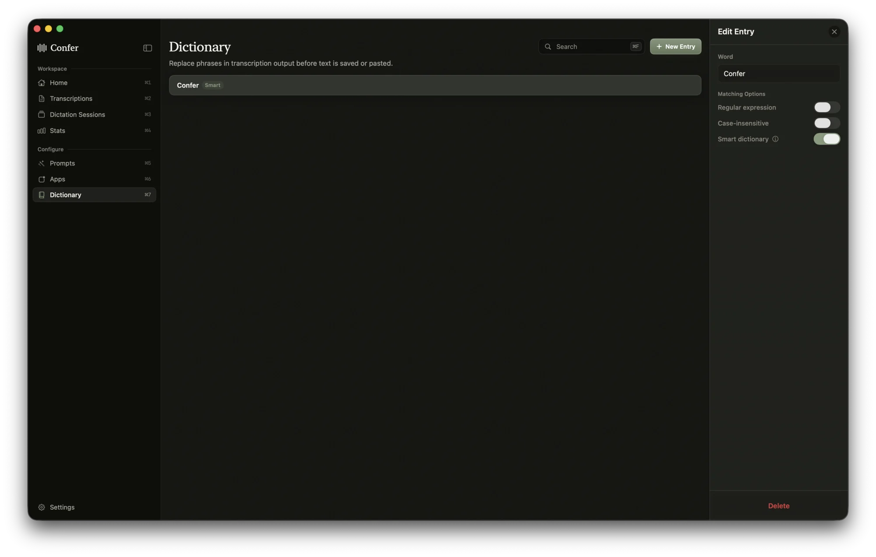Click the Smart dictionary info icon
Screen dimensions: 876x557
click(775, 139)
